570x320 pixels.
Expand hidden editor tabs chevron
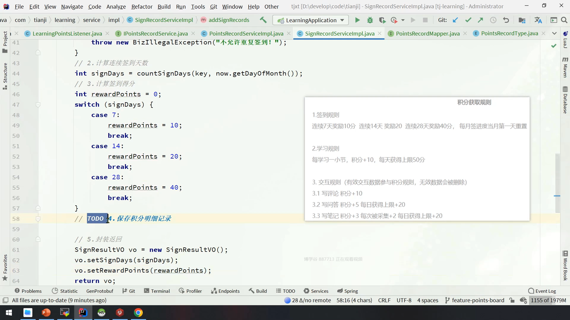click(554, 33)
